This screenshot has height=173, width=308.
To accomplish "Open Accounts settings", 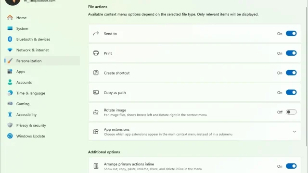I will pos(42,82).
